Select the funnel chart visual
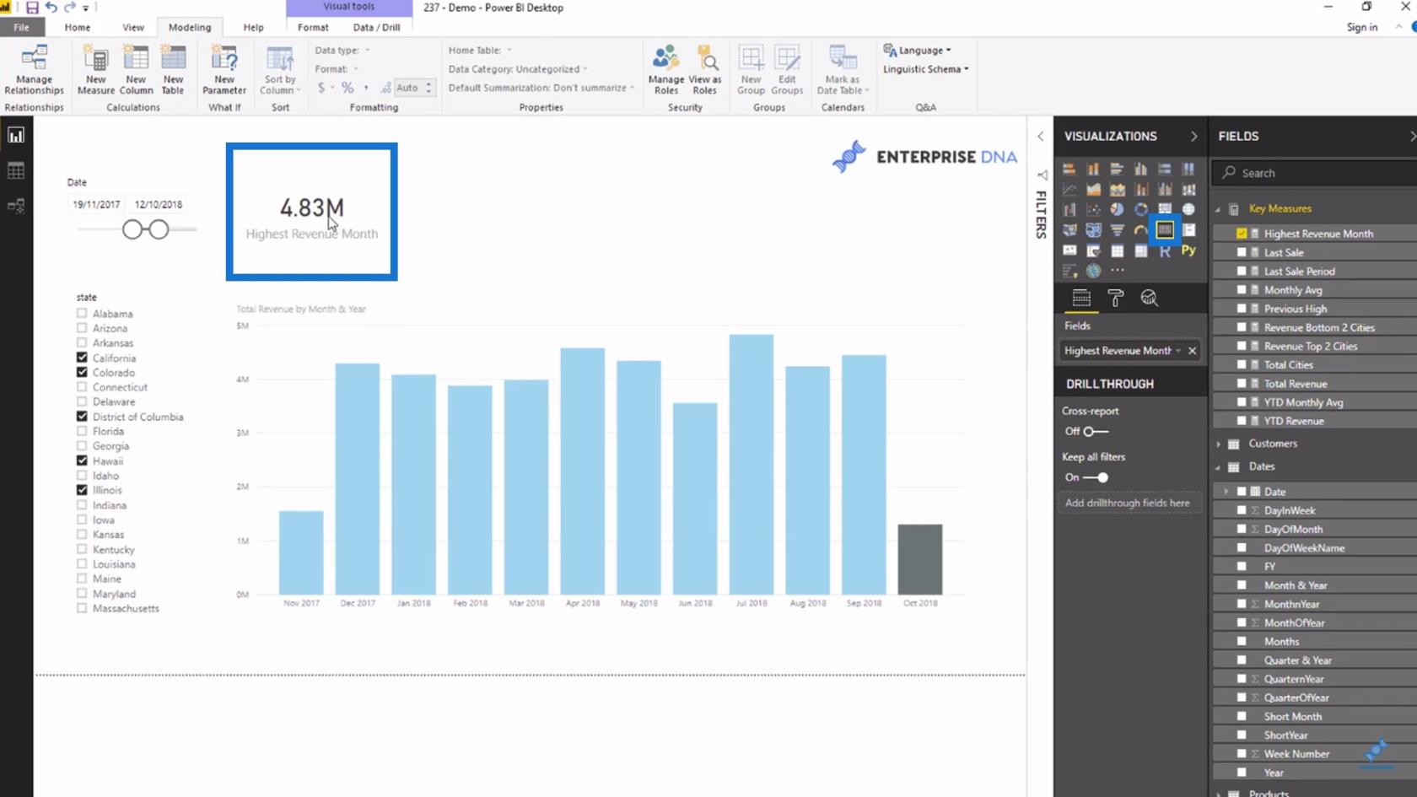The height and width of the screenshot is (797, 1417). pyautogui.click(x=1117, y=229)
